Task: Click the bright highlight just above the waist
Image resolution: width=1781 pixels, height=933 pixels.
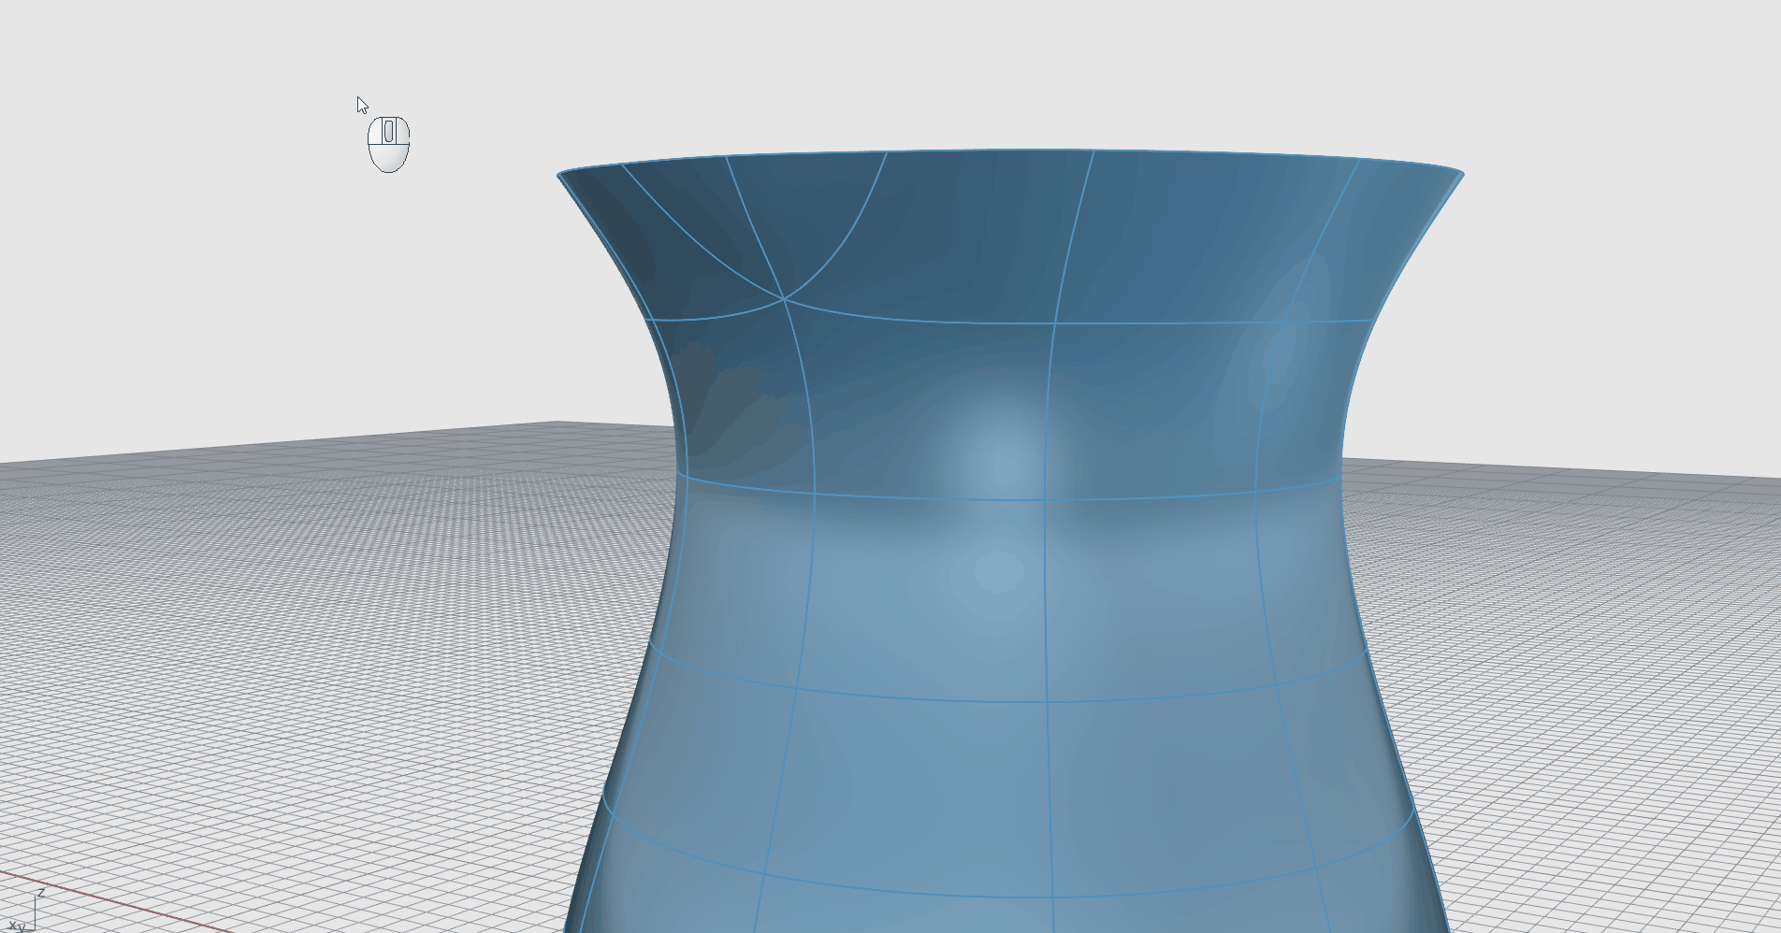Action: pos(1001,458)
